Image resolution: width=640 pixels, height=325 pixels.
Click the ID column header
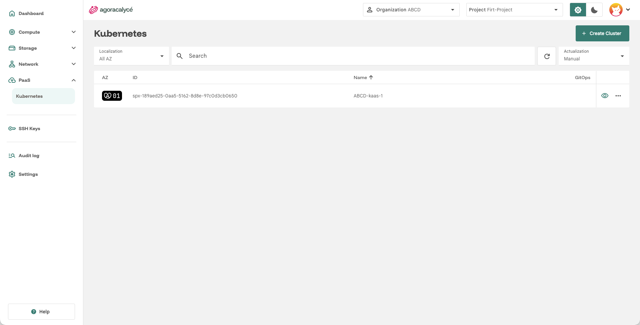click(x=135, y=77)
